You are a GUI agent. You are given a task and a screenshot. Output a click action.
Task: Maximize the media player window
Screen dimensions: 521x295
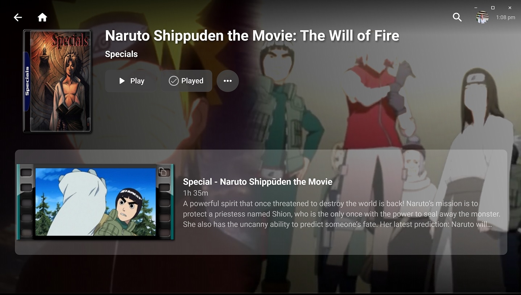click(x=493, y=8)
